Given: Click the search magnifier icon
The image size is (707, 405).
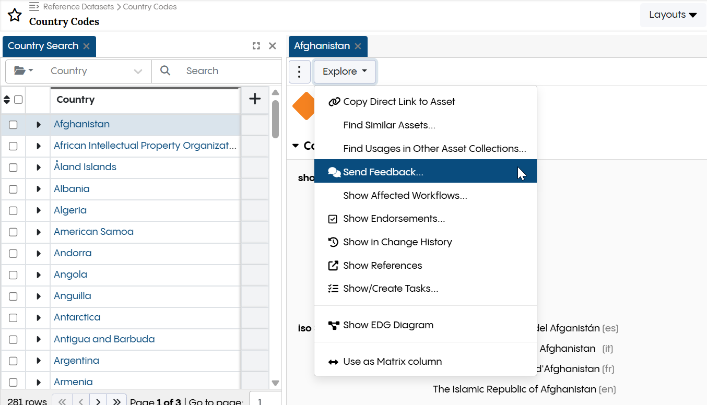Looking at the screenshot, I should point(165,70).
